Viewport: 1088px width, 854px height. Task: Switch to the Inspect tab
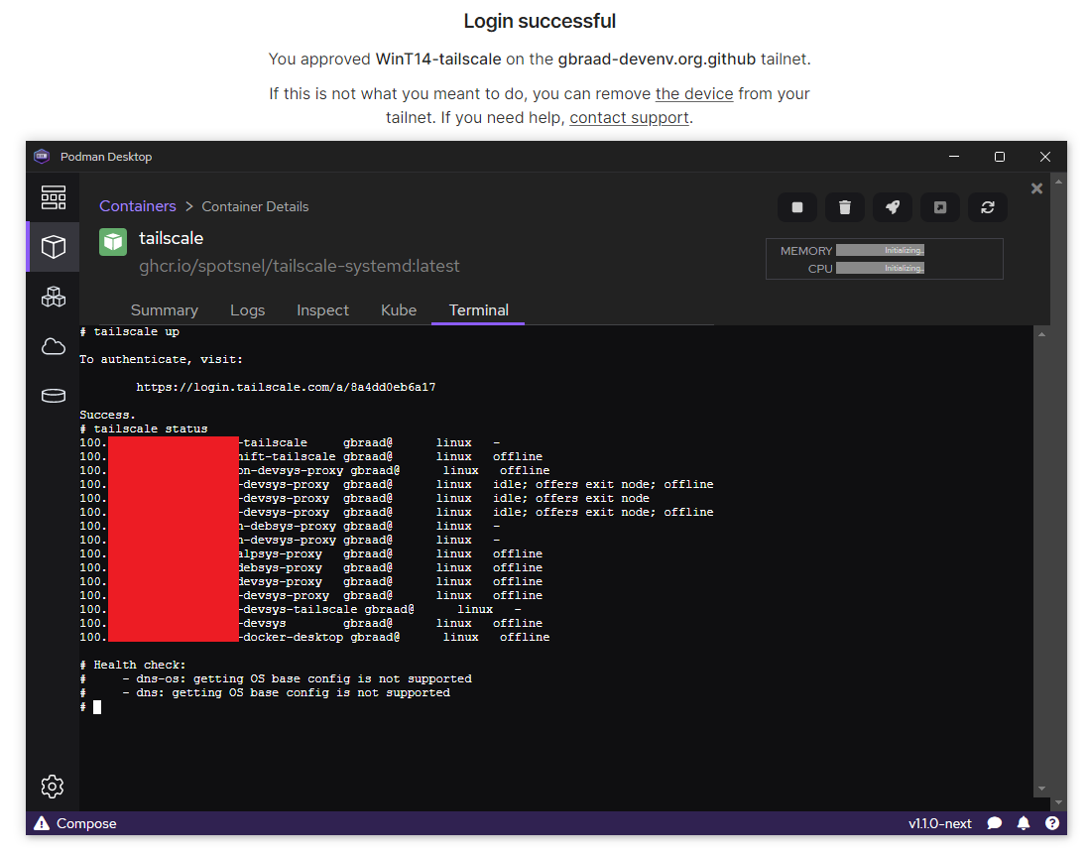(322, 310)
